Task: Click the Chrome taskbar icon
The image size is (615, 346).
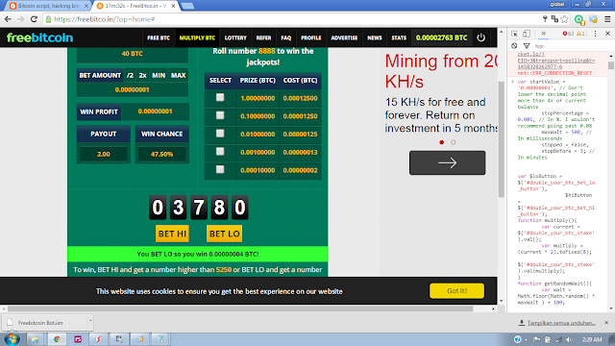Action: point(57,339)
